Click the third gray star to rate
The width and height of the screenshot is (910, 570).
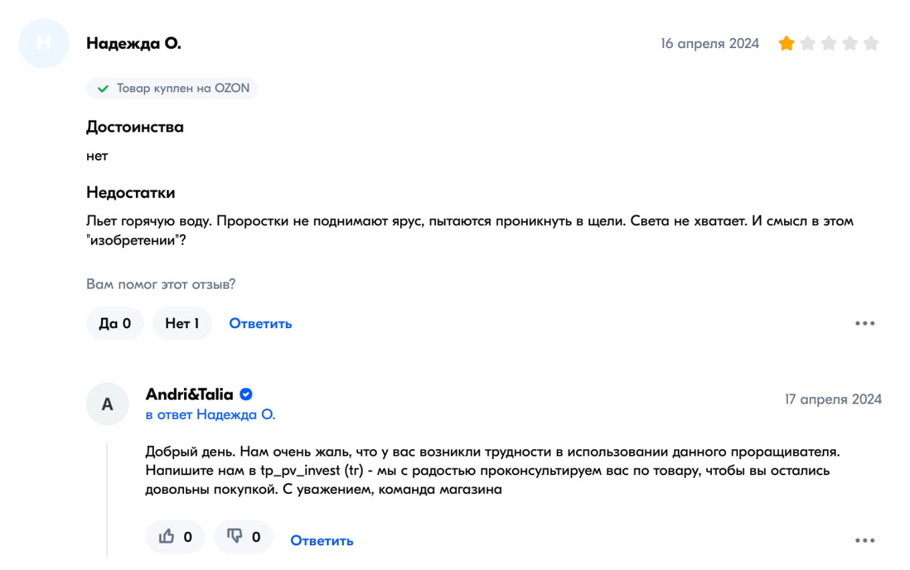(829, 43)
